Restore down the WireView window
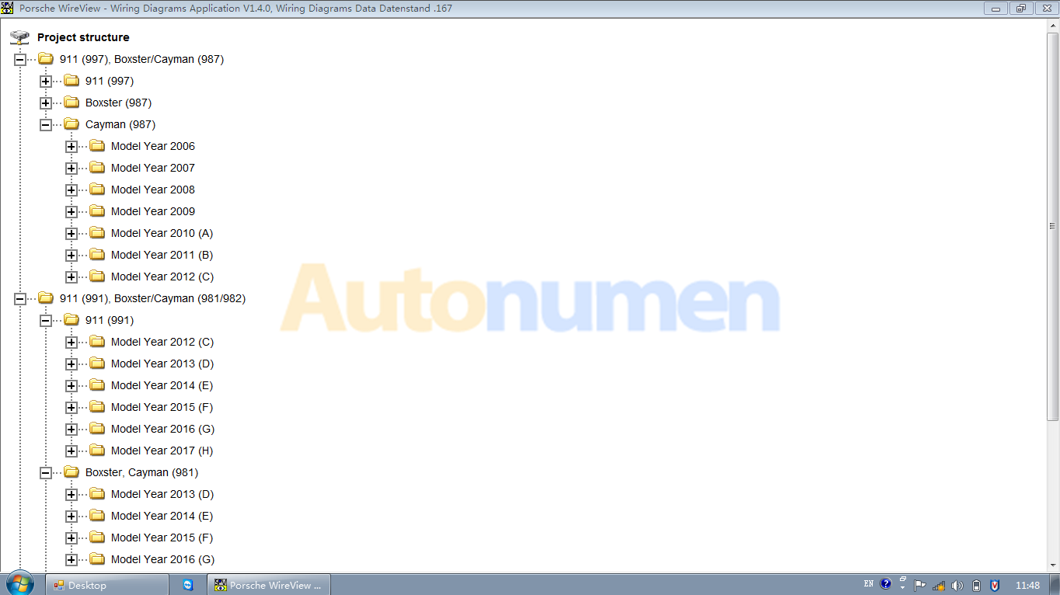Screen dimensions: 1060x595 1020,8
